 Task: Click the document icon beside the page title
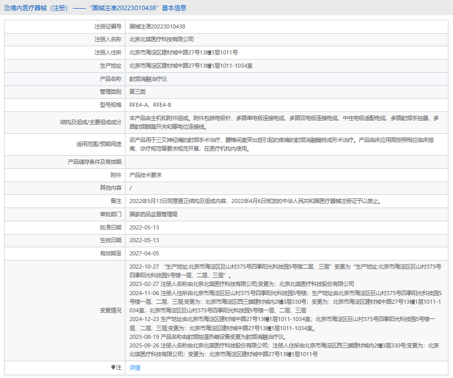7,8
